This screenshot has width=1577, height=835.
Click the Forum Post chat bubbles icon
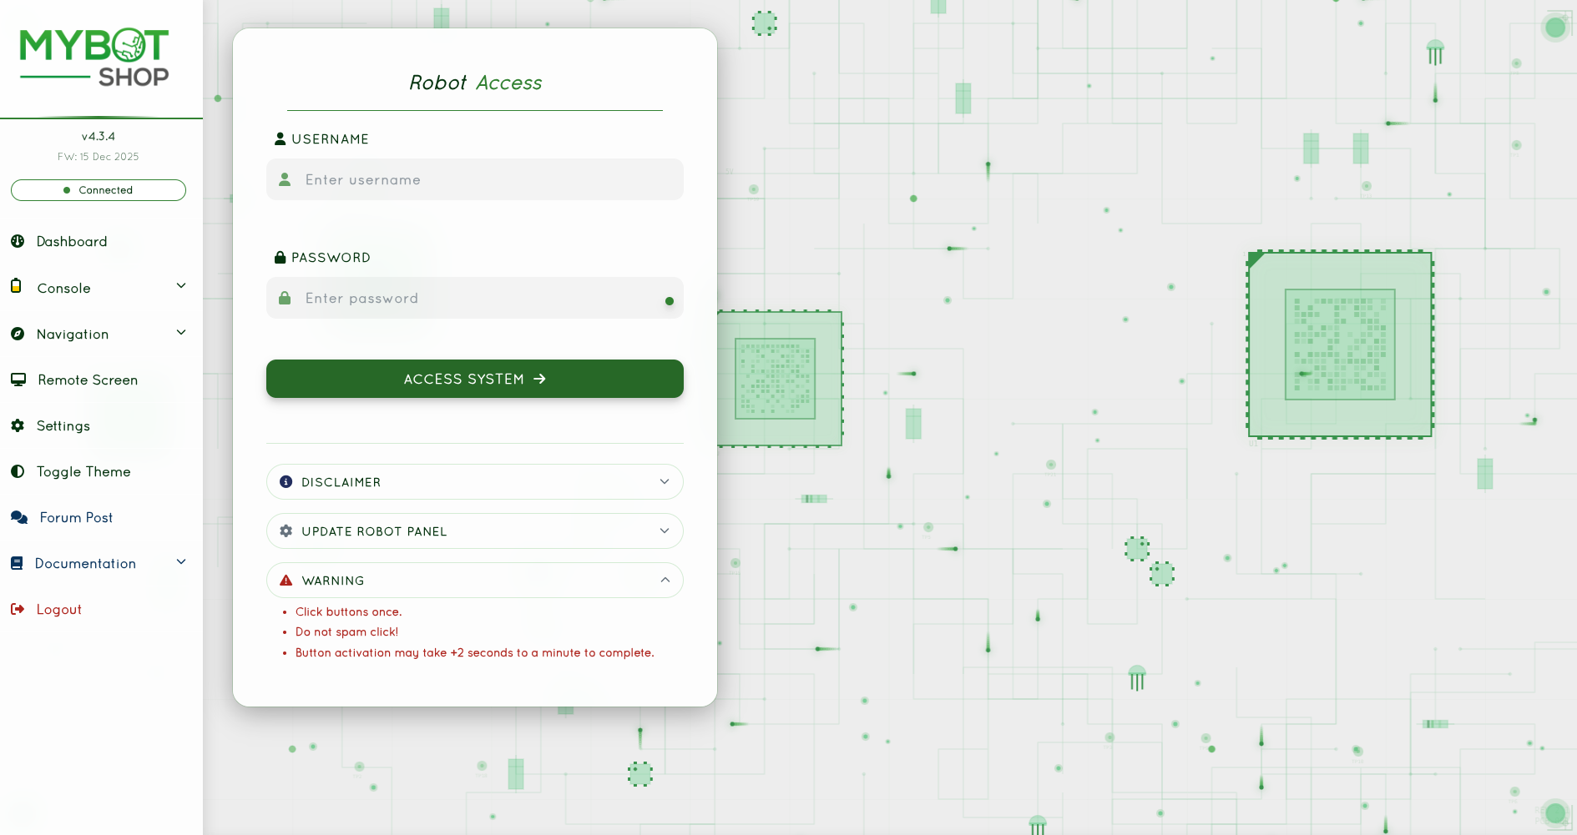click(19, 517)
